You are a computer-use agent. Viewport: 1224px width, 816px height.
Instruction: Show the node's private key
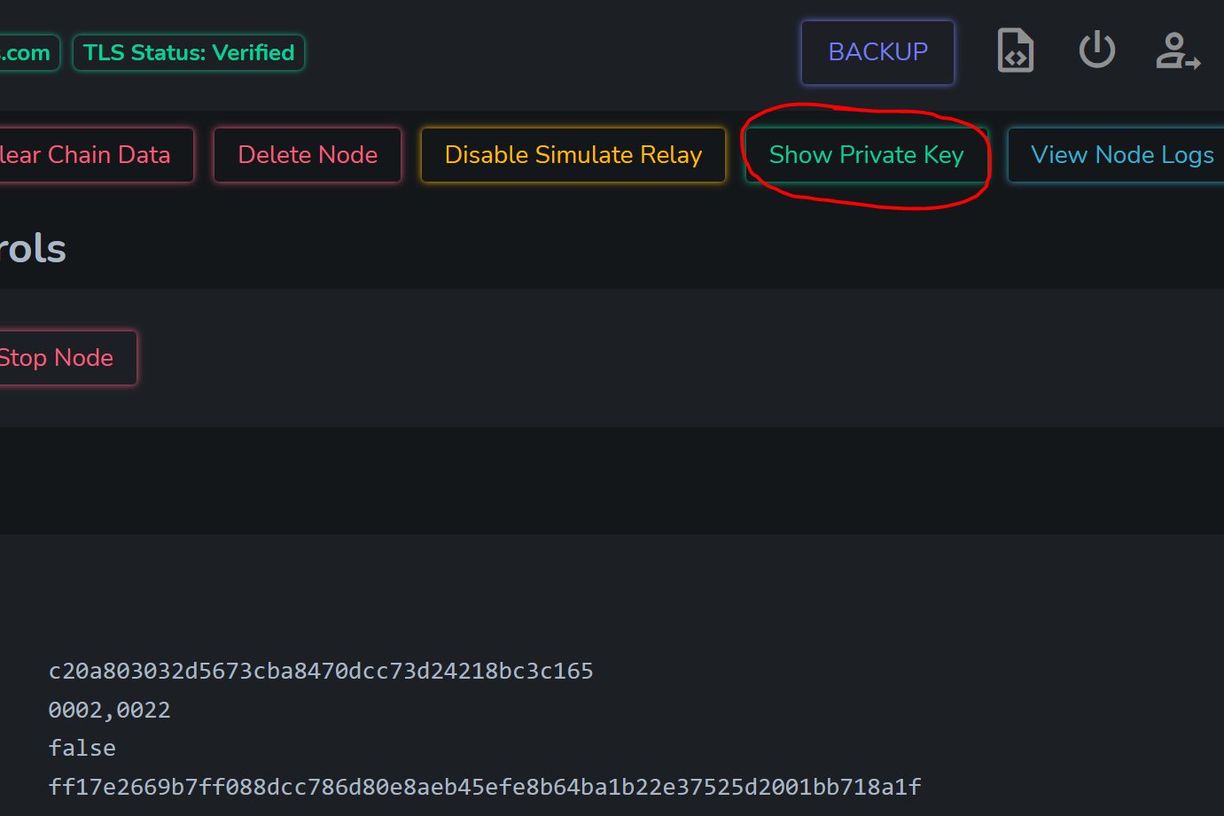(866, 155)
